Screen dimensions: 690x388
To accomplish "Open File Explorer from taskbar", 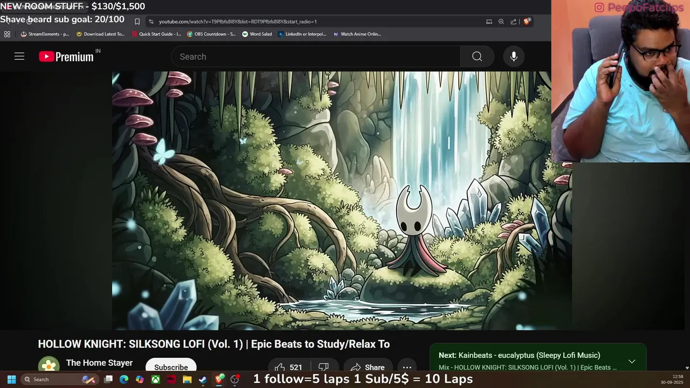I will click(187, 379).
